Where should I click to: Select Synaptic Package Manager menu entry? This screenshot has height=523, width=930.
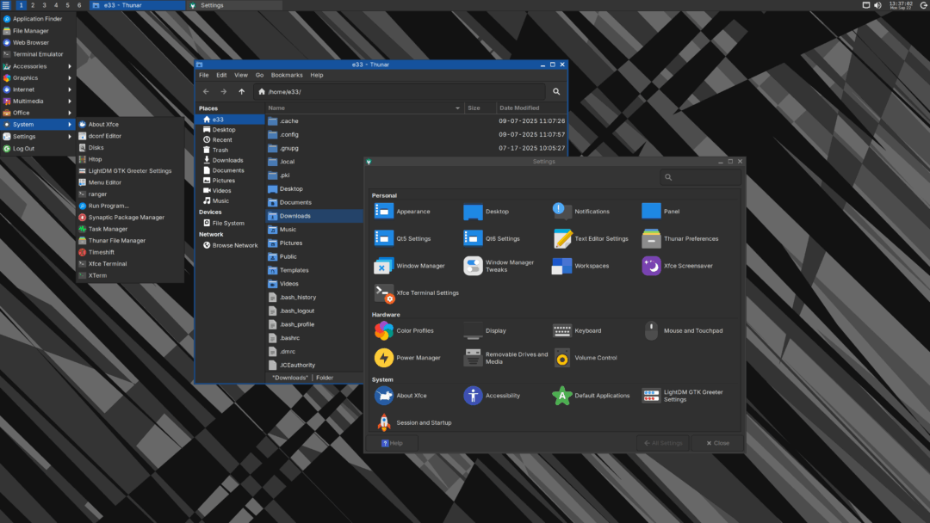[x=126, y=218]
